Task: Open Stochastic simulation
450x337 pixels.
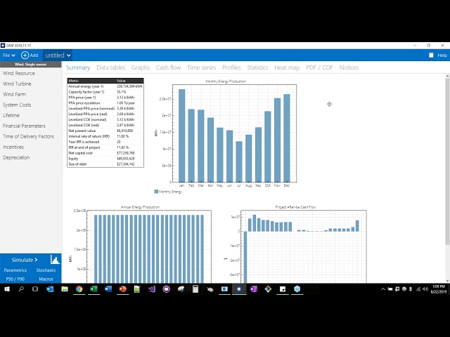Action: [x=46, y=270]
